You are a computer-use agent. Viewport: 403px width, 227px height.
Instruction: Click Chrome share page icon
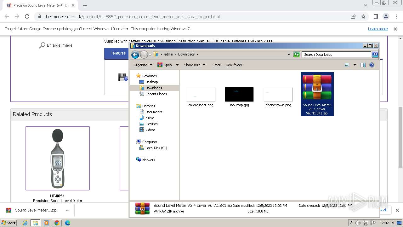click(353, 16)
